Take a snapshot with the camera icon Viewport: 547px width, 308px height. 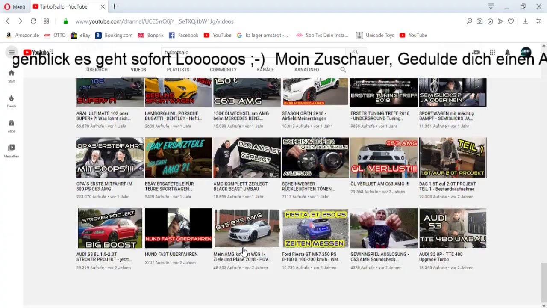click(x=480, y=21)
